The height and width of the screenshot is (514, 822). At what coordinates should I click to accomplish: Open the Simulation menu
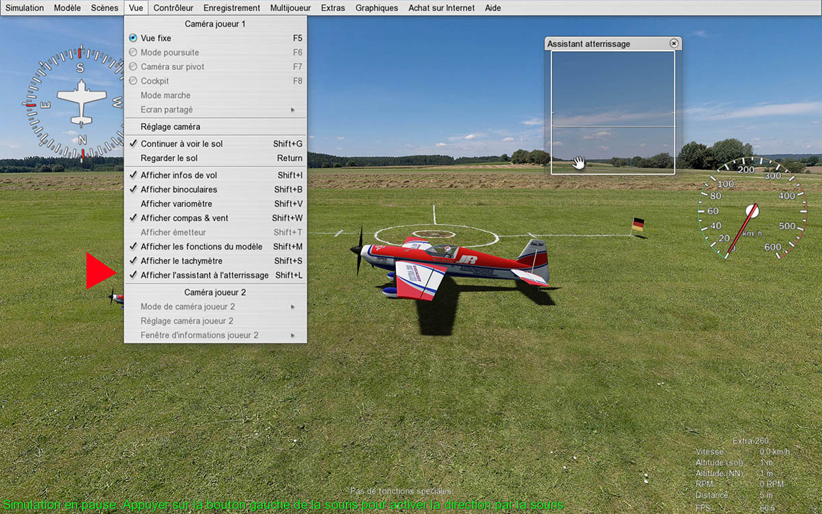(x=25, y=8)
